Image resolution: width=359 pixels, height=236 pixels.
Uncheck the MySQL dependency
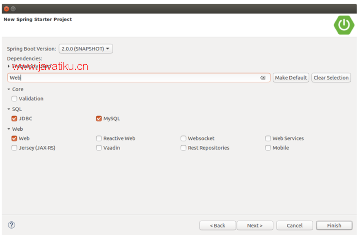pos(99,118)
